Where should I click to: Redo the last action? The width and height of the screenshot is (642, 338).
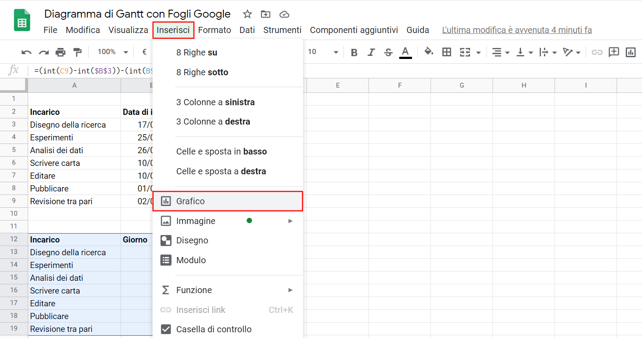point(44,52)
